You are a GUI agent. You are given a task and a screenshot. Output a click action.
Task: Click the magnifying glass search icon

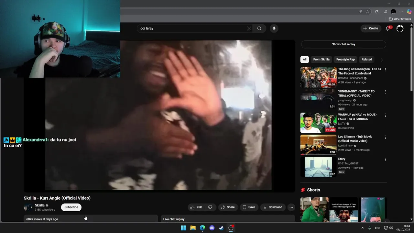click(259, 28)
